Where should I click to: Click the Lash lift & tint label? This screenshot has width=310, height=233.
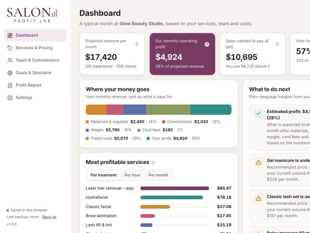(99, 225)
